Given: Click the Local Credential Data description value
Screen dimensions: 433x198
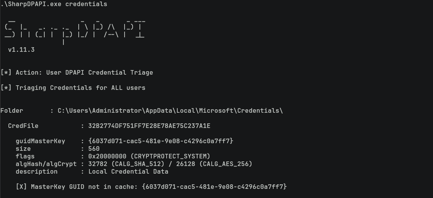Looking at the screenshot, I should [128, 171].
